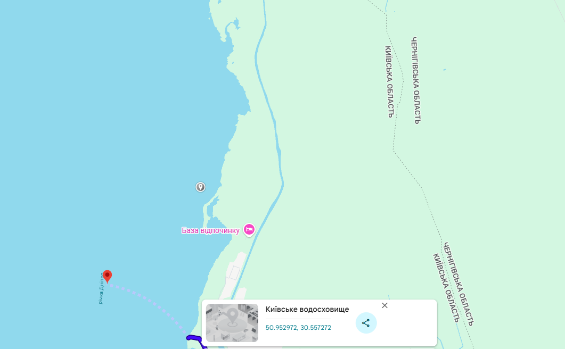Click the річка Дніпро river label
Screen dimensions: 565x349
101,288
